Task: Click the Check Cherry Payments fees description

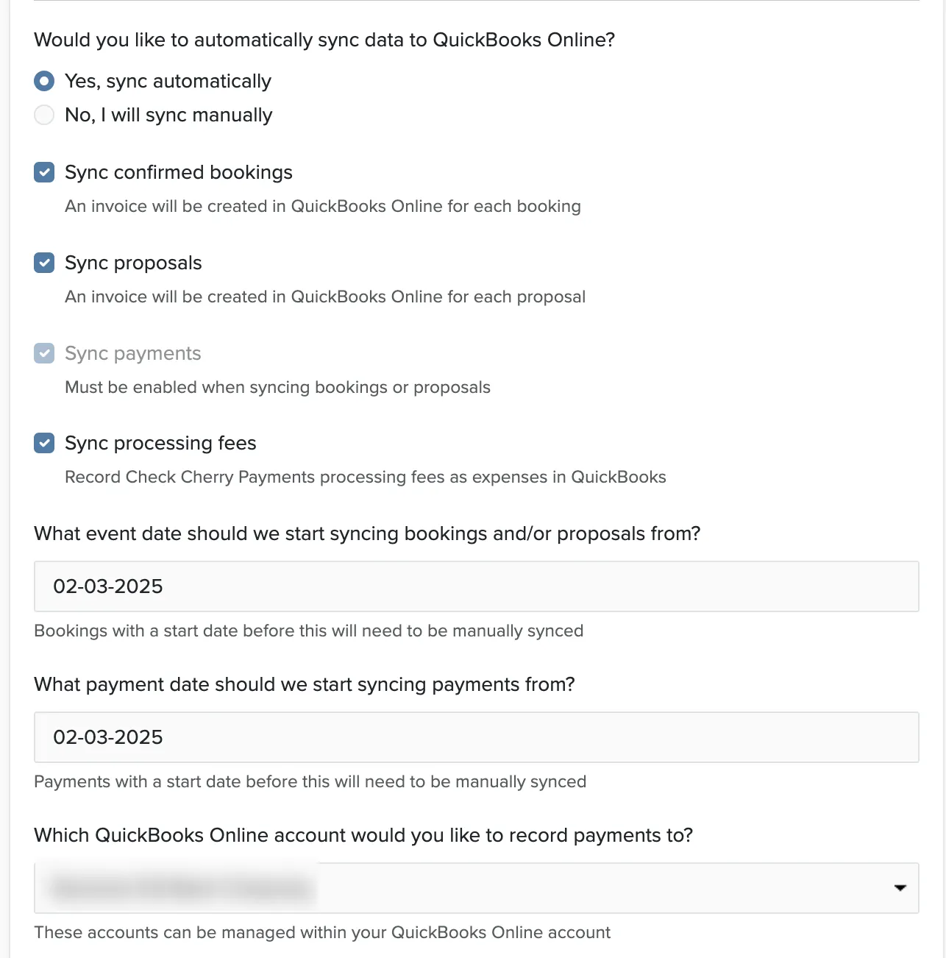Action: (366, 477)
